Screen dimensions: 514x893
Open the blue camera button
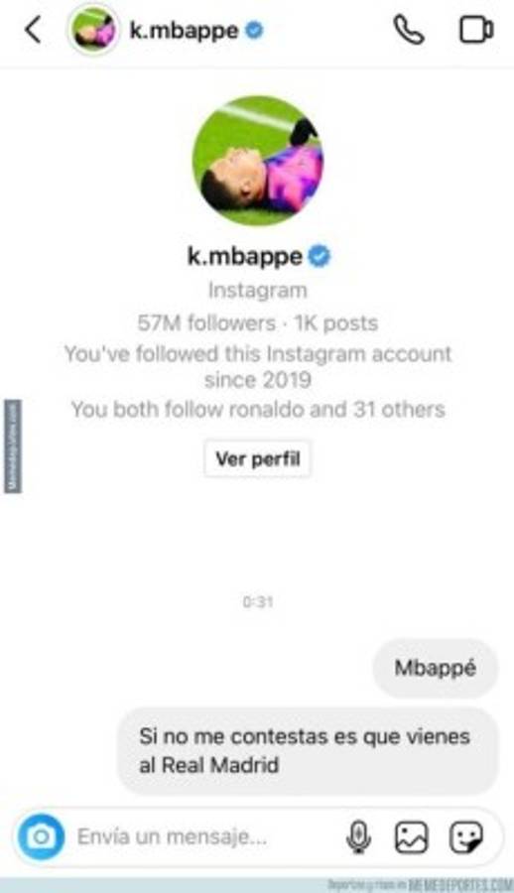coord(41,836)
